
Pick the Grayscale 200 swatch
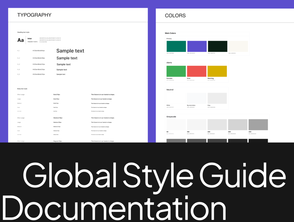tap(217, 125)
